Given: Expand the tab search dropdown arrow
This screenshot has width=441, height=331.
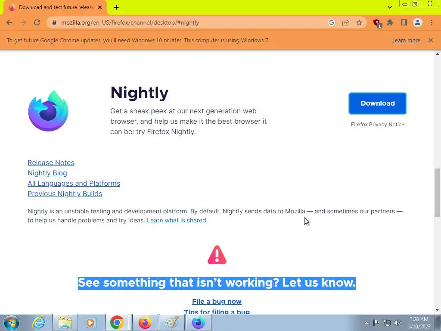Looking at the screenshot, I should click(x=389, y=8).
